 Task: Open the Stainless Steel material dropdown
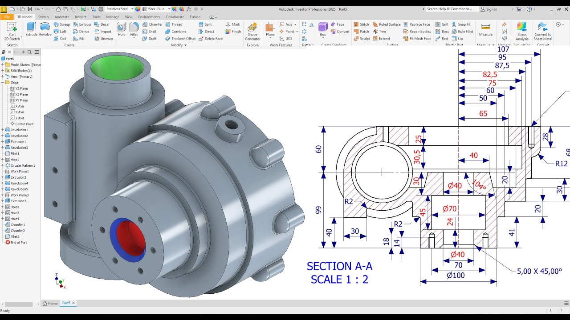[131, 9]
